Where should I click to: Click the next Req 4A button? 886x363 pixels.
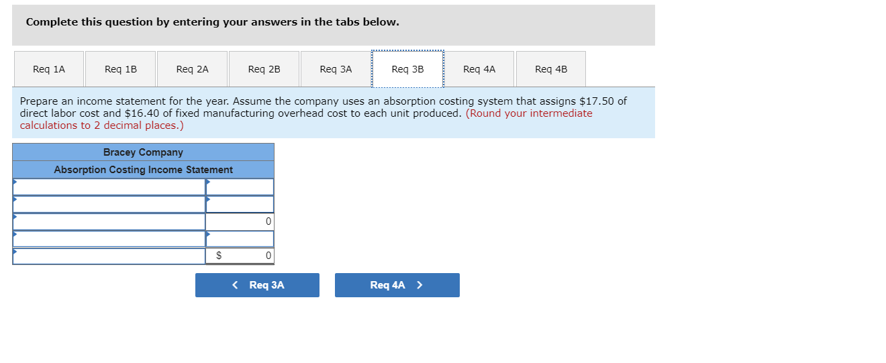tap(397, 285)
